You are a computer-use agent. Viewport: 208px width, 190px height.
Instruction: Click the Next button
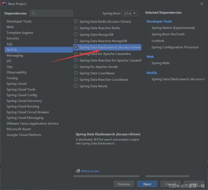147,184
